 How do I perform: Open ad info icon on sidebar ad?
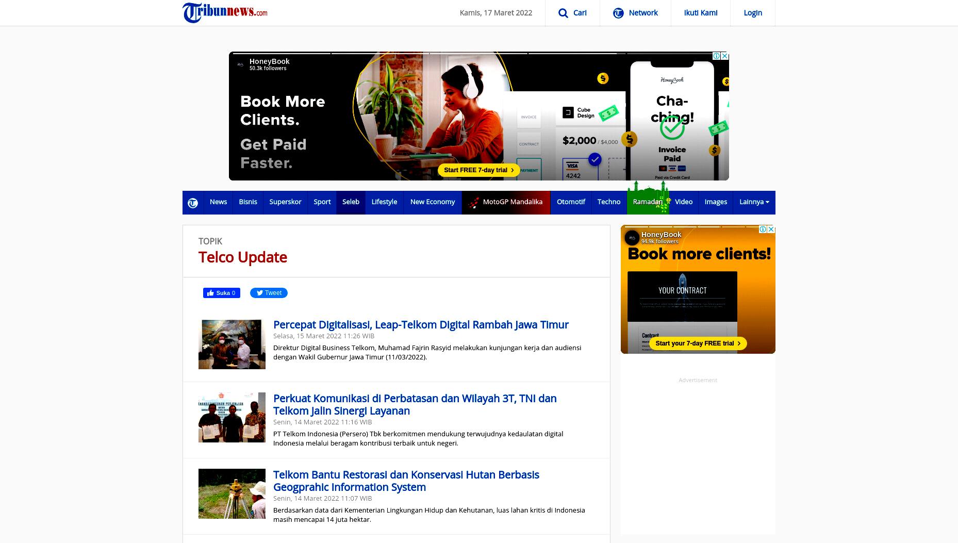(x=763, y=229)
